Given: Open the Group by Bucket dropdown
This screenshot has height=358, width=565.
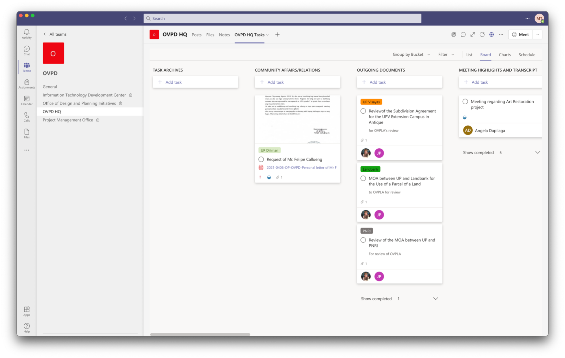Looking at the screenshot, I should point(411,55).
